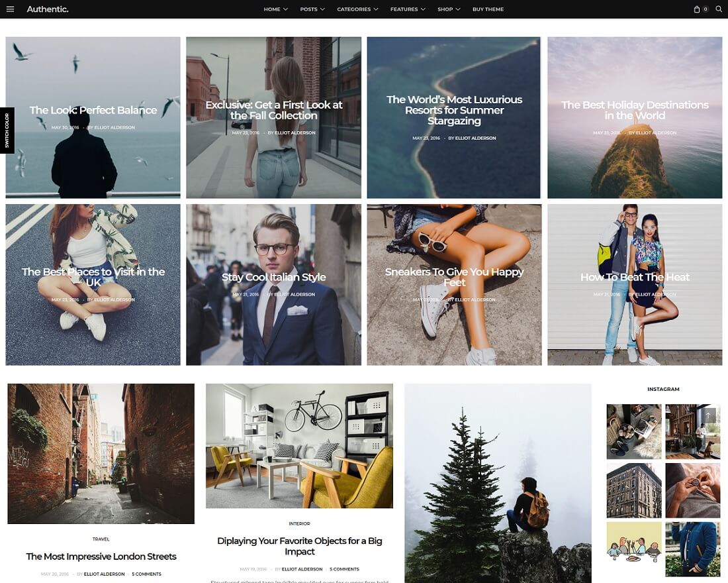728x583 pixels.
Task: Open the search icon
Action: pos(718,9)
